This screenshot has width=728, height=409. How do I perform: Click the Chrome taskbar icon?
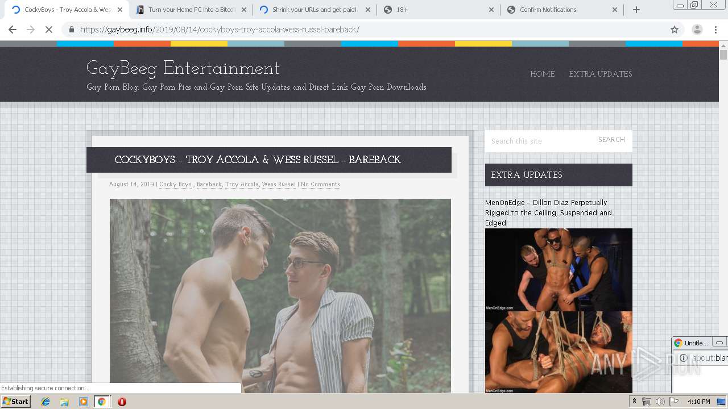(102, 402)
